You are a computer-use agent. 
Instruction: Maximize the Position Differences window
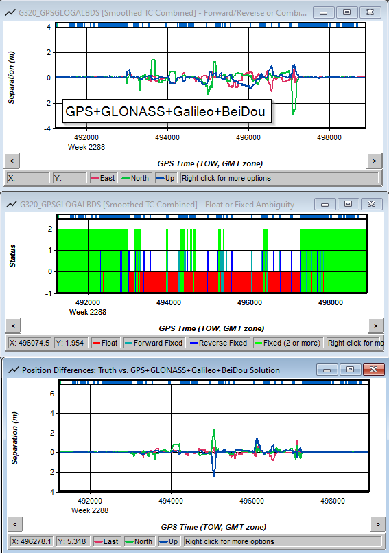click(351, 370)
